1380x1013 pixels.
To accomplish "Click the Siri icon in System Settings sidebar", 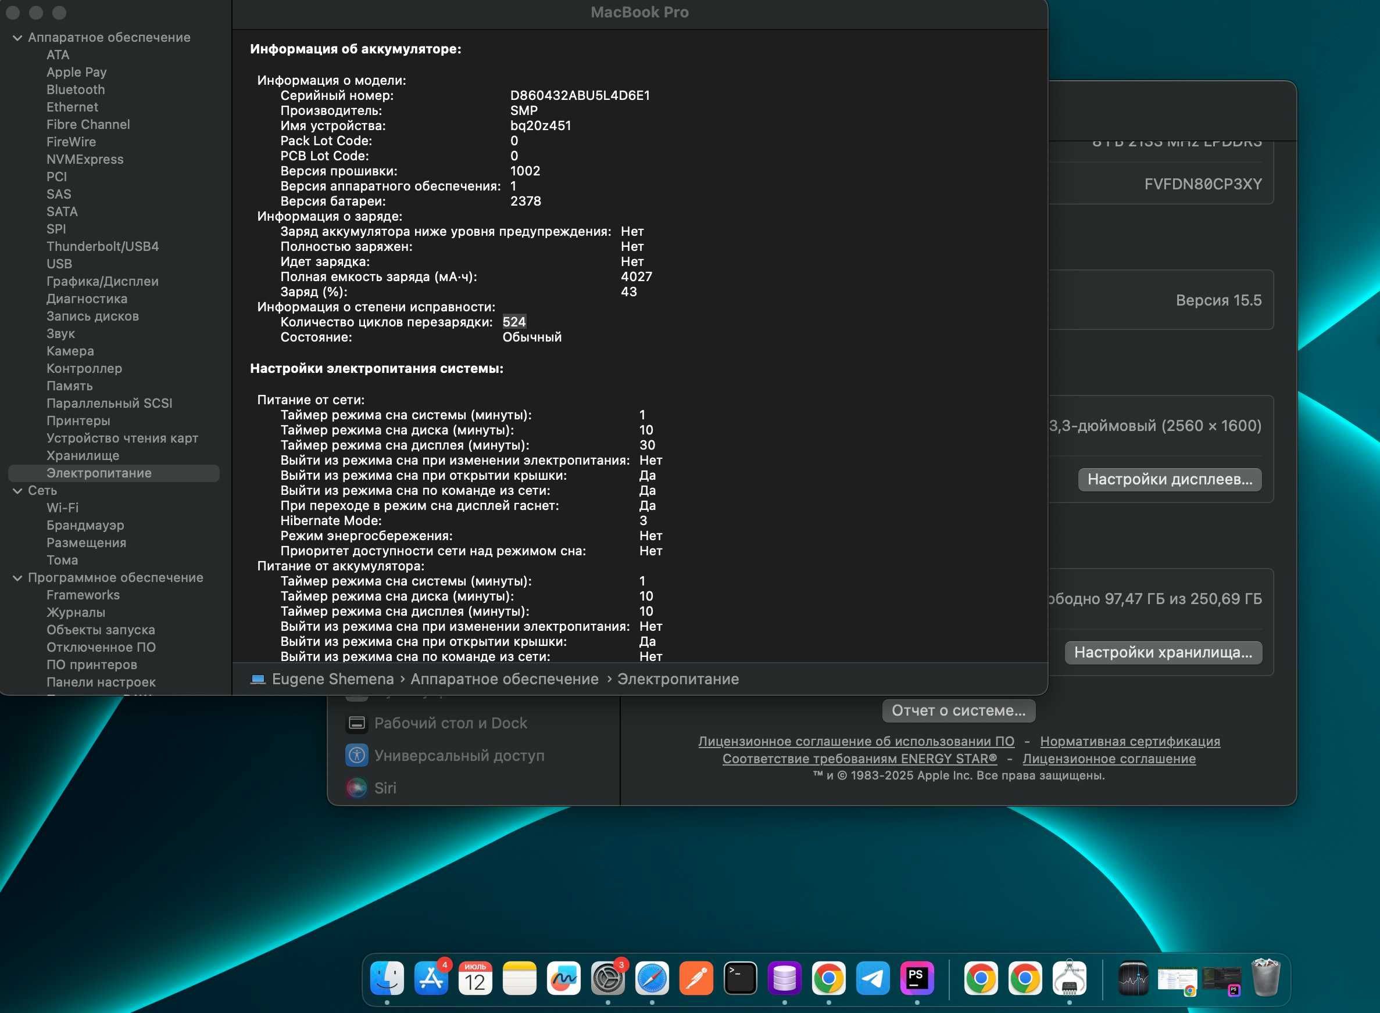I will point(356,788).
